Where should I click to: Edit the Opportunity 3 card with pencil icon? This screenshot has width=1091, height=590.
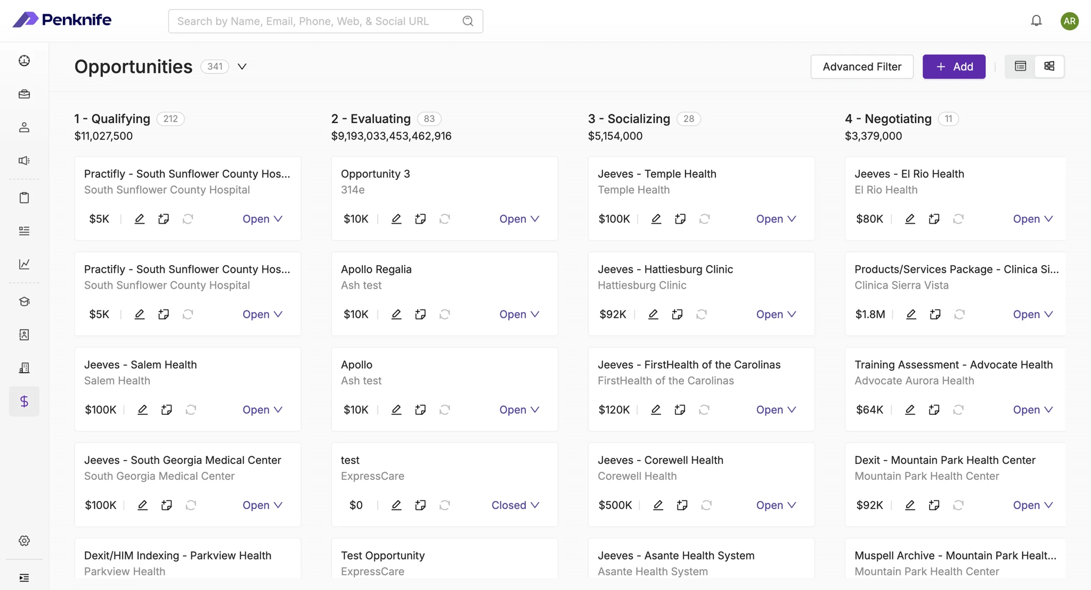click(396, 219)
